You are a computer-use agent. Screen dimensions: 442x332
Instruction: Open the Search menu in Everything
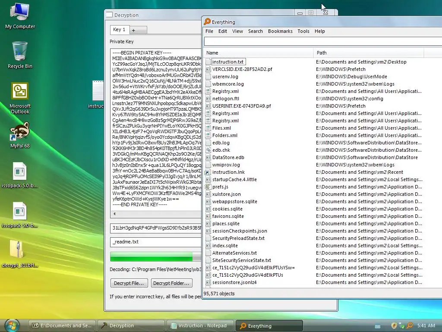tap(256, 31)
